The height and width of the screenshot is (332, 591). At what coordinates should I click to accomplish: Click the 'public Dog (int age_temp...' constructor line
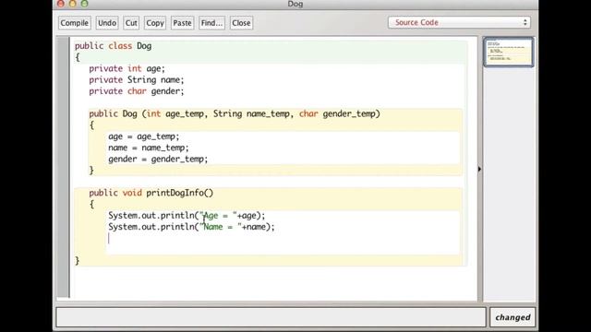235,113
